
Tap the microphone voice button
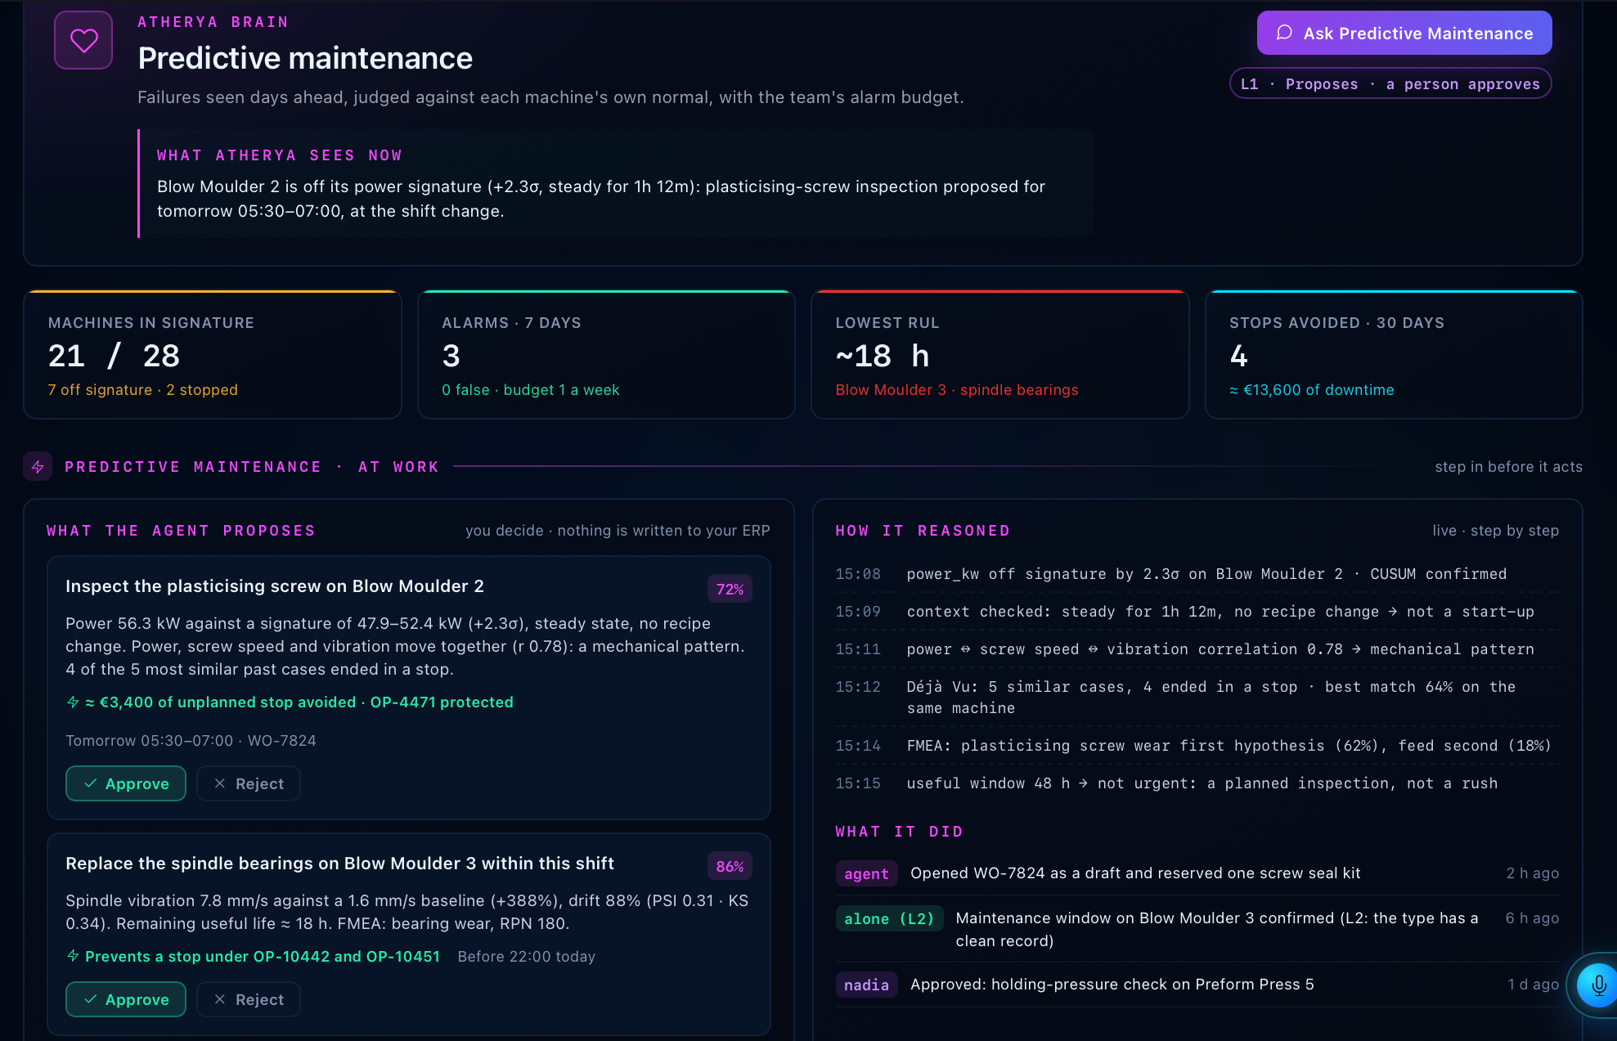tap(1598, 985)
